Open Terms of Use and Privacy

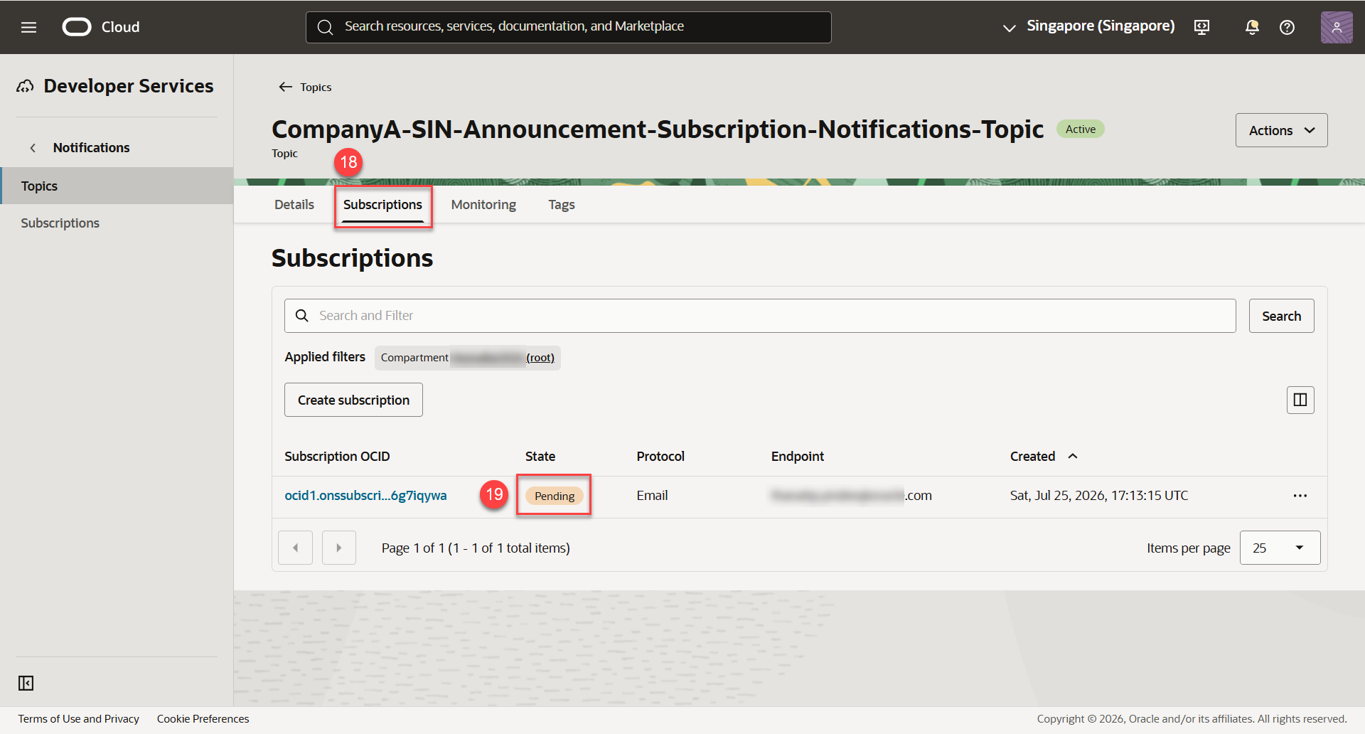[79, 719]
